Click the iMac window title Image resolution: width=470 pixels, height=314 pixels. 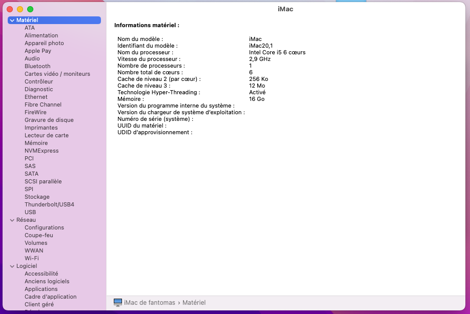(x=285, y=9)
